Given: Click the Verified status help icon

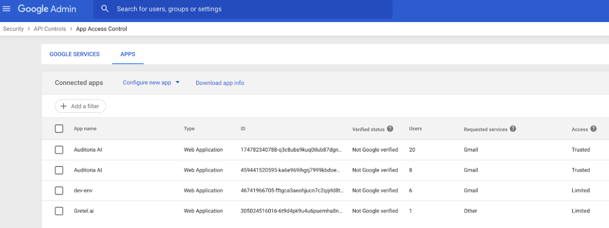Looking at the screenshot, I should tap(390, 129).
